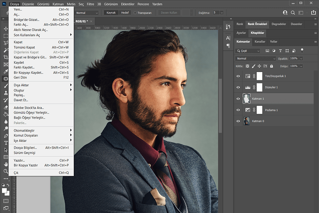
Task: Grab the Zoom tool
Action: click(x=5, y=171)
